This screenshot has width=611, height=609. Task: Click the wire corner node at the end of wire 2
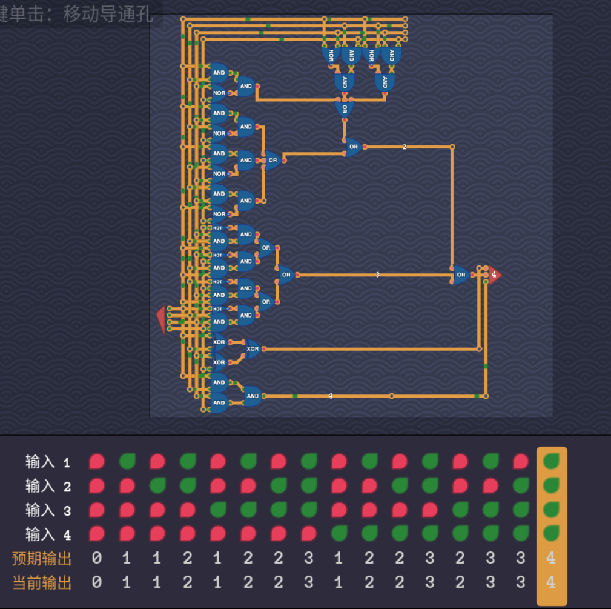point(452,147)
